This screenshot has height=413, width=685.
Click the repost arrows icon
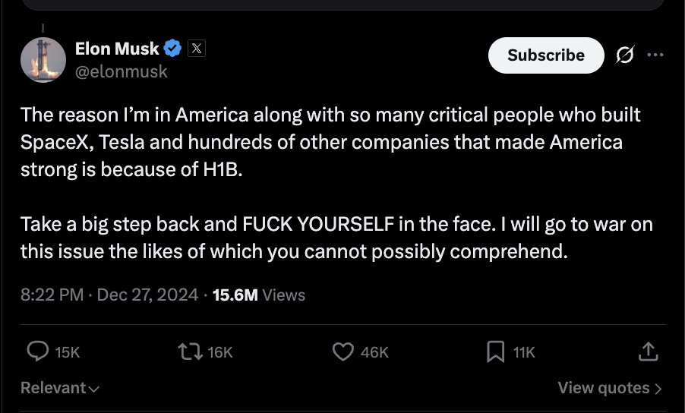click(190, 352)
